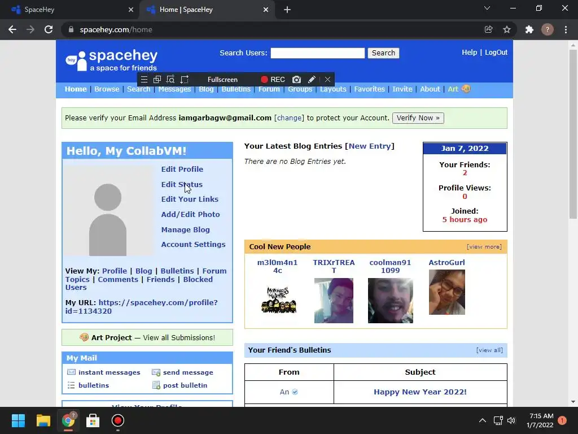Screen dimensions: 578x434
Task: Take a screenshot with the camera icon
Action: 296,79
